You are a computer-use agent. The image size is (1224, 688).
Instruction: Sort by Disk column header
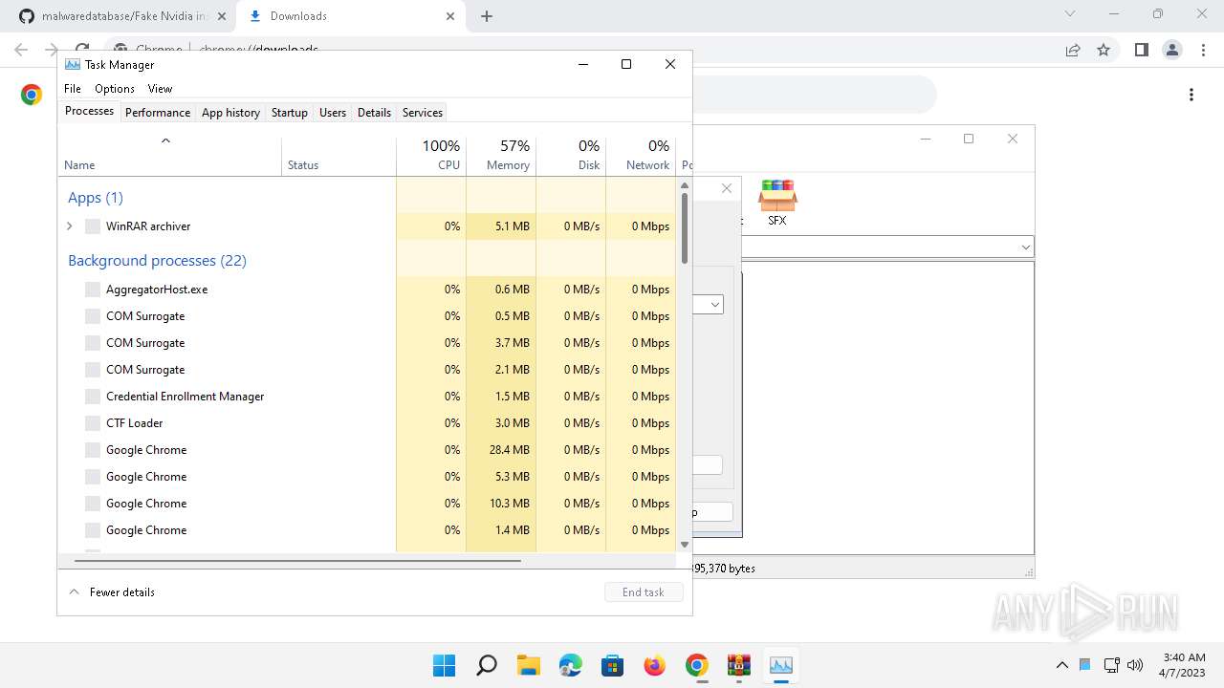(x=571, y=156)
